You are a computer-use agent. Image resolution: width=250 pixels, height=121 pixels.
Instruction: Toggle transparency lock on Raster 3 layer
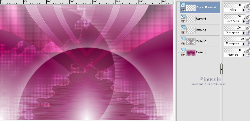coord(248,33)
